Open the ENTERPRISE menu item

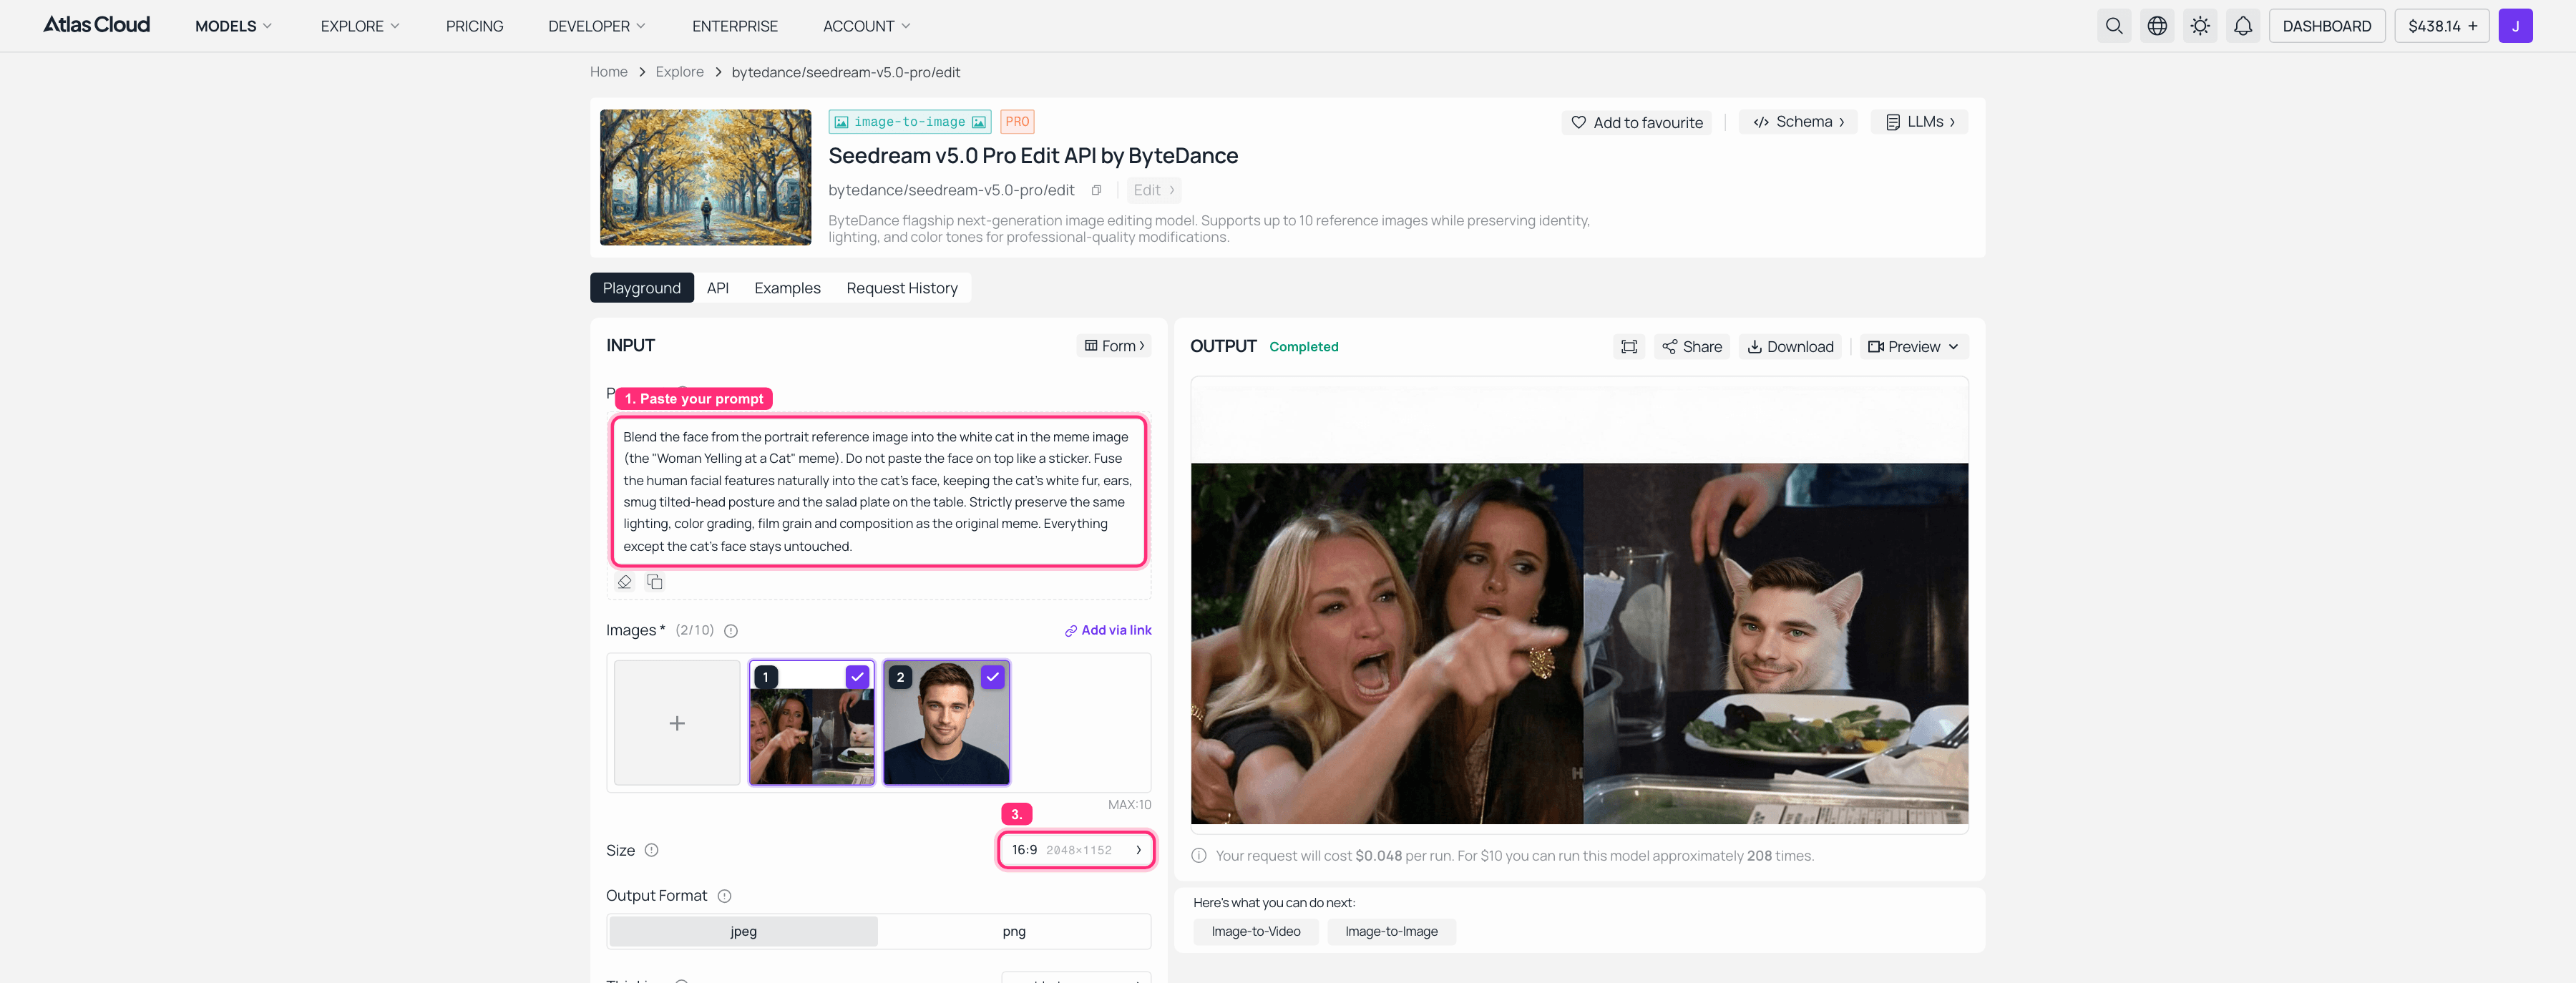[x=734, y=26]
